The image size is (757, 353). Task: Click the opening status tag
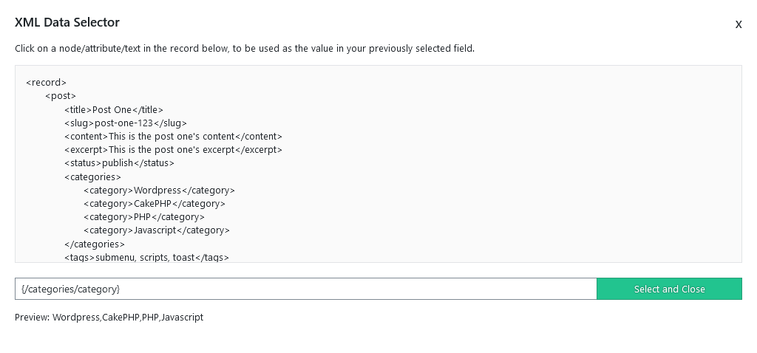coord(83,163)
